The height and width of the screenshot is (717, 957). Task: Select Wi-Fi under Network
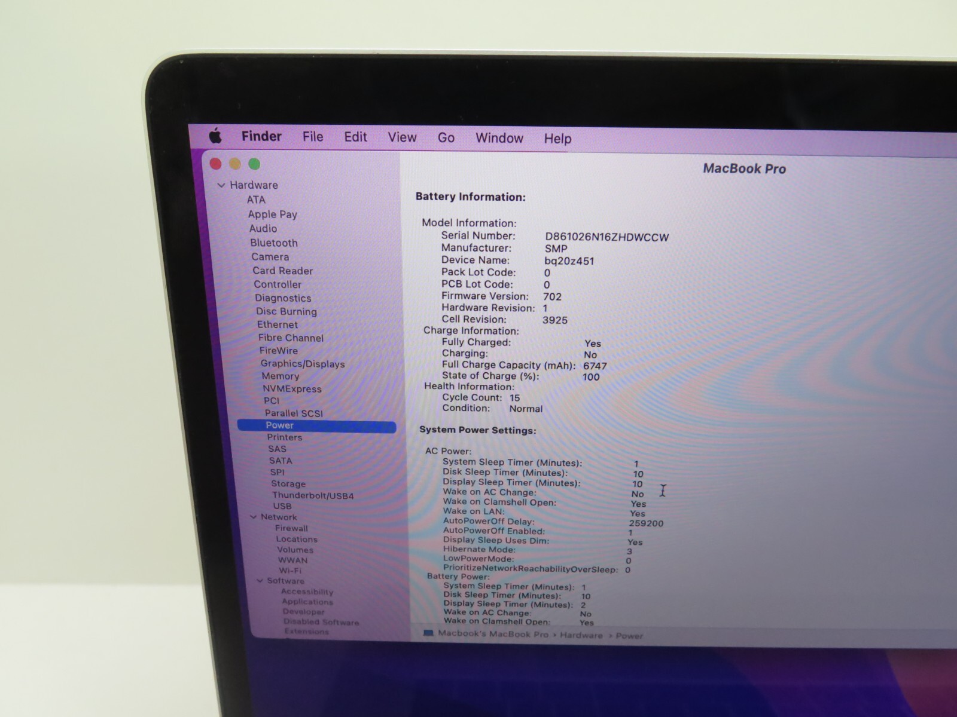click(x=290, y=571)
